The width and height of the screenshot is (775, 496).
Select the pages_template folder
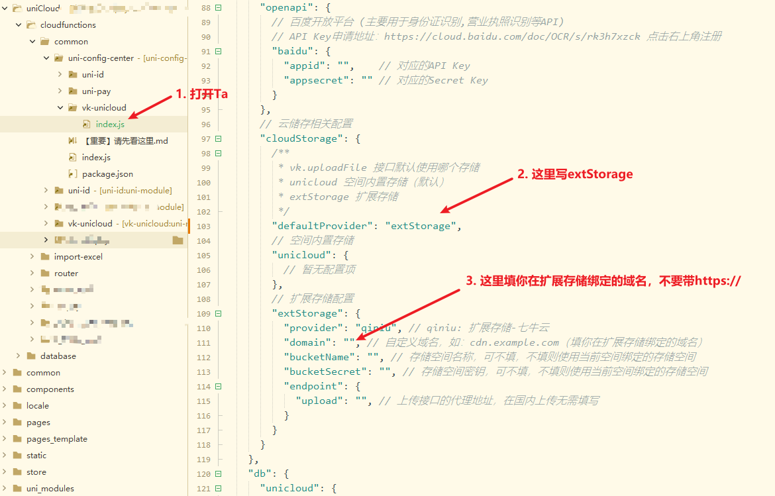(56, 439)
